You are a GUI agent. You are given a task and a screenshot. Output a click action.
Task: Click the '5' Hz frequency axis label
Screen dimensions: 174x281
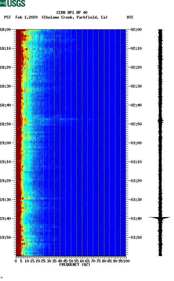click(x=21, y=261)
